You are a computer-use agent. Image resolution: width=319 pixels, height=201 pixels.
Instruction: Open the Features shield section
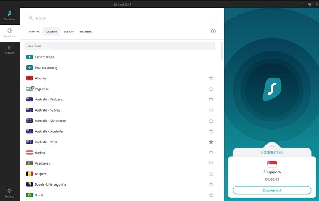[x=9, y=50]
